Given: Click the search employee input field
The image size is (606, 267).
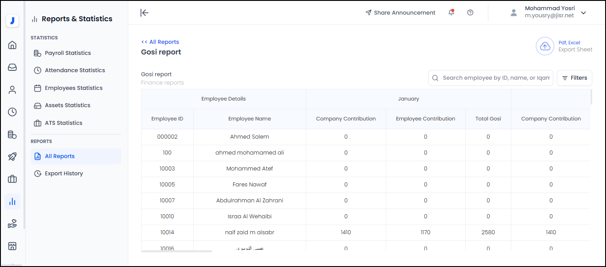Looking at the screenshot, I should point(495,78).
